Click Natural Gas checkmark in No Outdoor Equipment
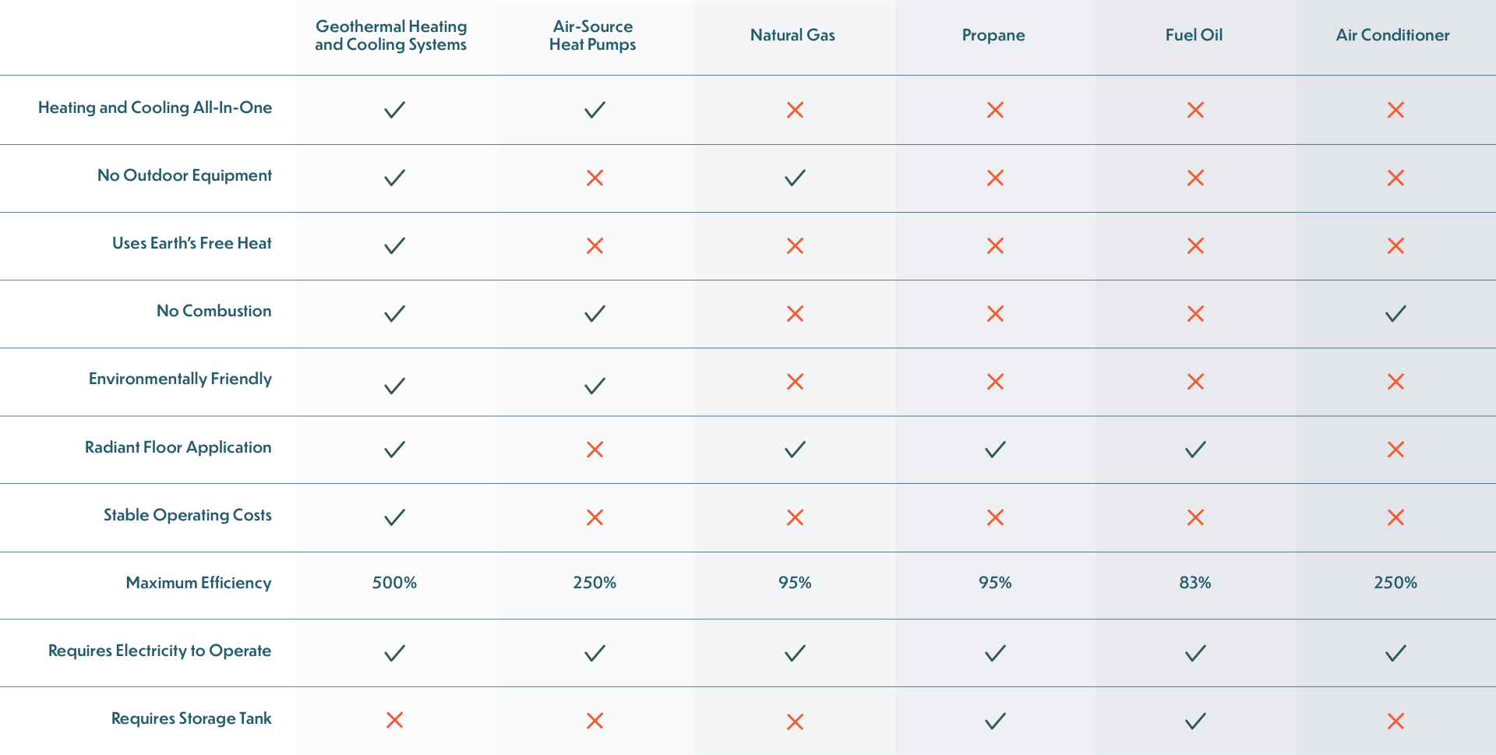 pos(795,178)
